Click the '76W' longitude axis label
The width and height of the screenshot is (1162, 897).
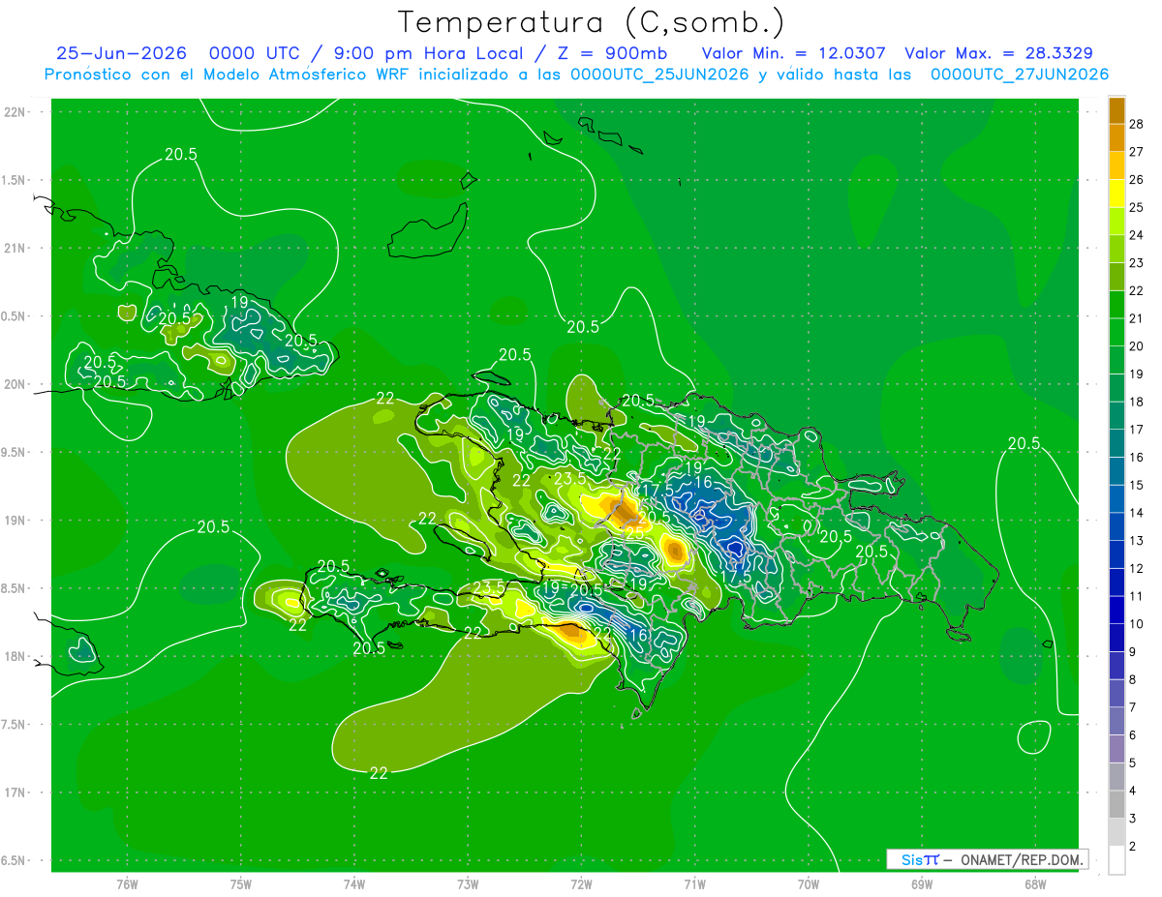pos(127,883)
